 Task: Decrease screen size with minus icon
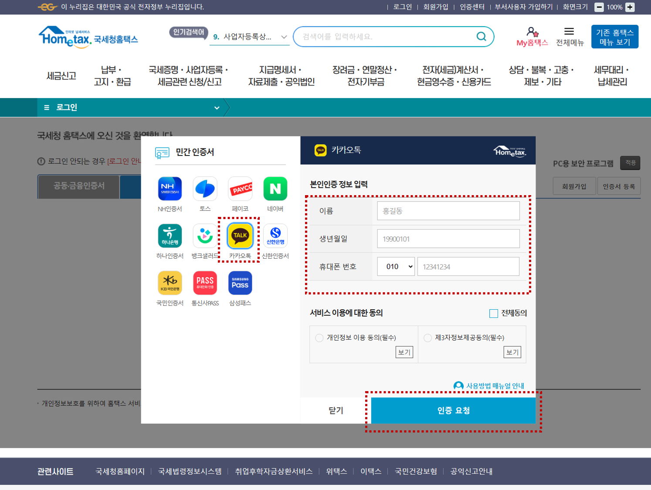(x=599, y=7)
